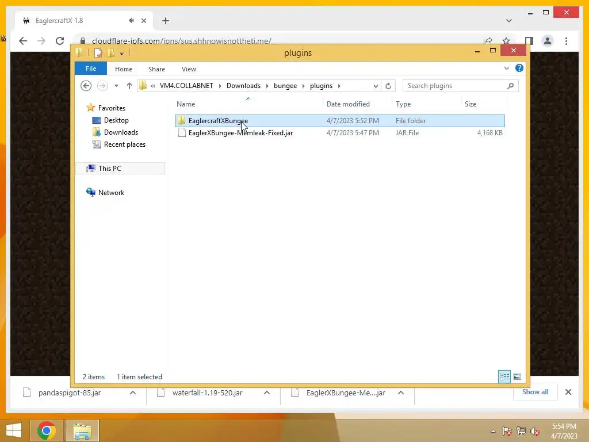Expand the arrow after plugins in path
This screenshot has width=589, height=442.
click(x=339, y=86)
